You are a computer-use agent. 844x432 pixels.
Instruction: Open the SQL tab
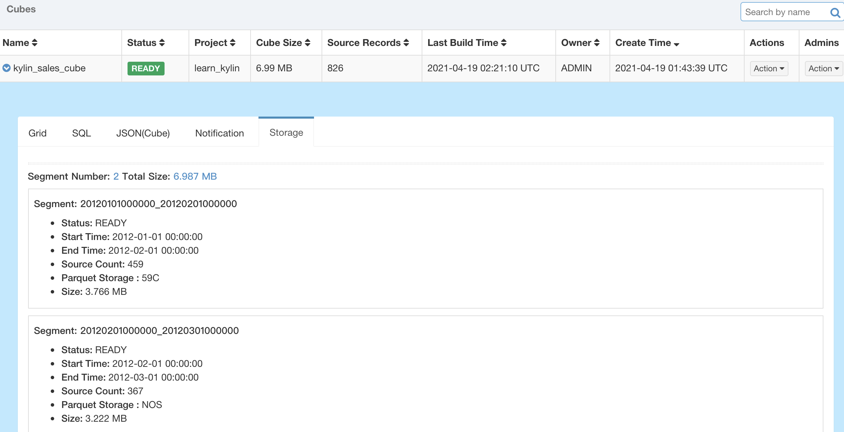81,133
